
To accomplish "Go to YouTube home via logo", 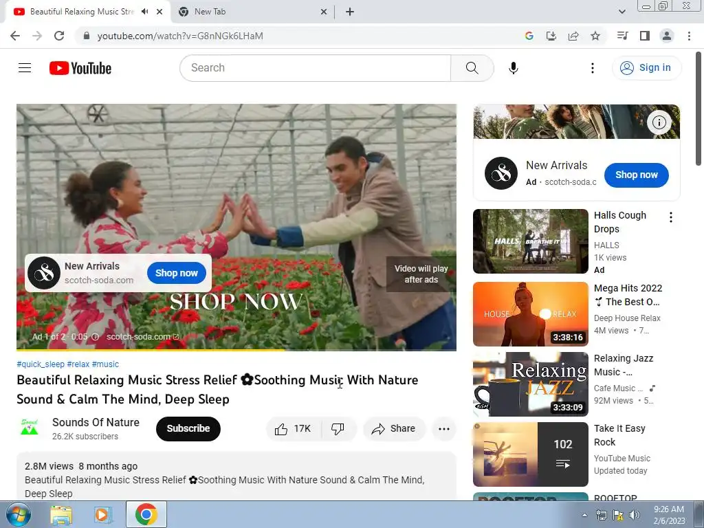I will pyautogui.click(x=80, y=68).
